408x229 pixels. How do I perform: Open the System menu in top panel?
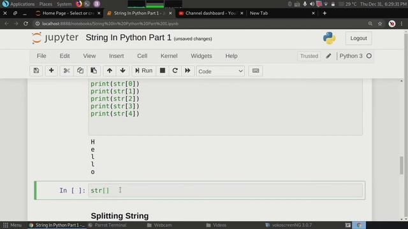click(64, 4)
